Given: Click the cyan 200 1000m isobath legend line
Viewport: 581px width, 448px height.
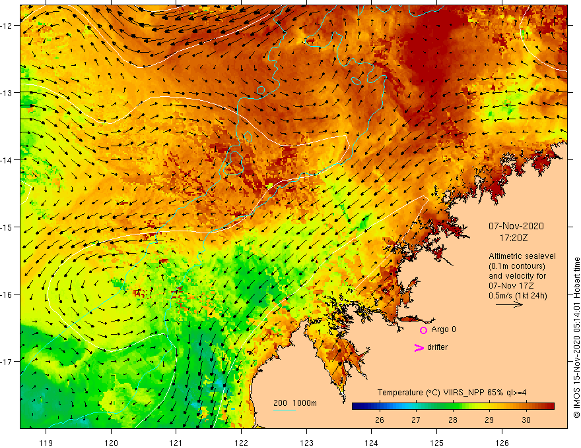Looking at the screenshot, I should [x=284, y=410].
